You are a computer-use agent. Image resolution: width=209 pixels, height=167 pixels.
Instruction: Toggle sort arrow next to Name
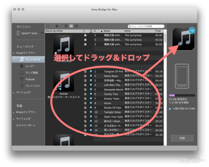[102, 31]
